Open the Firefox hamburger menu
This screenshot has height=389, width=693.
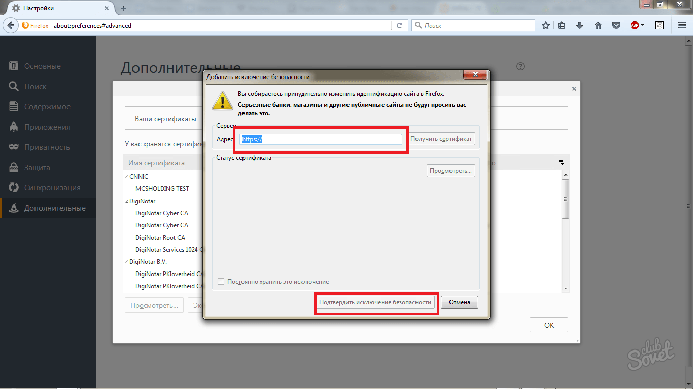click(682, 25)
